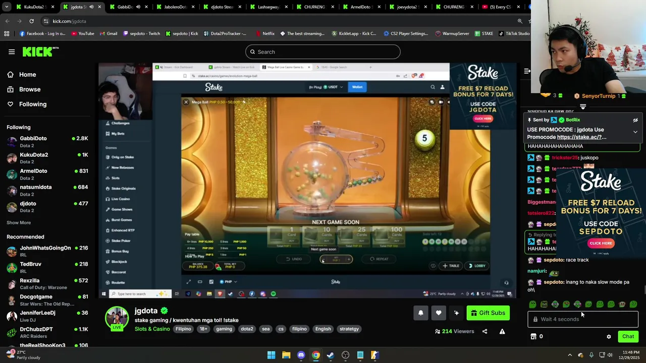The image size is (646, 363).
Task: Open chat settings gear icon
Action: (x=609, y=336)
